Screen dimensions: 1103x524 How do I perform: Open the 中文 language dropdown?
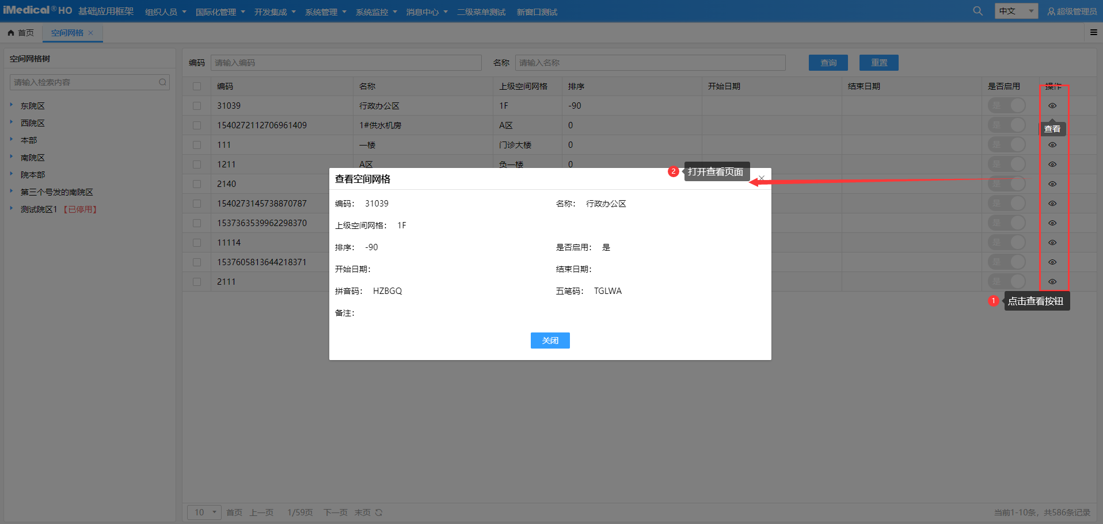[x=1015, y=11]
